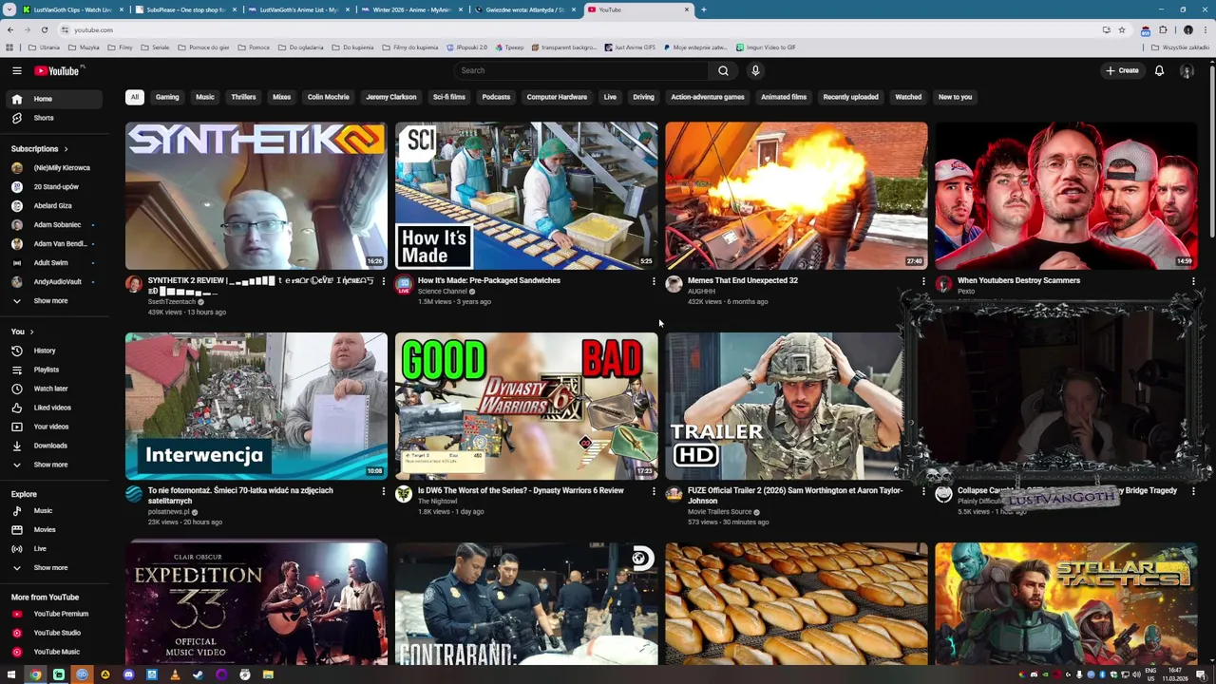This screenshot has width=1216, height=684.
Task: Select the Recently uploaded filter chip
Action: (x=850, y=97)
